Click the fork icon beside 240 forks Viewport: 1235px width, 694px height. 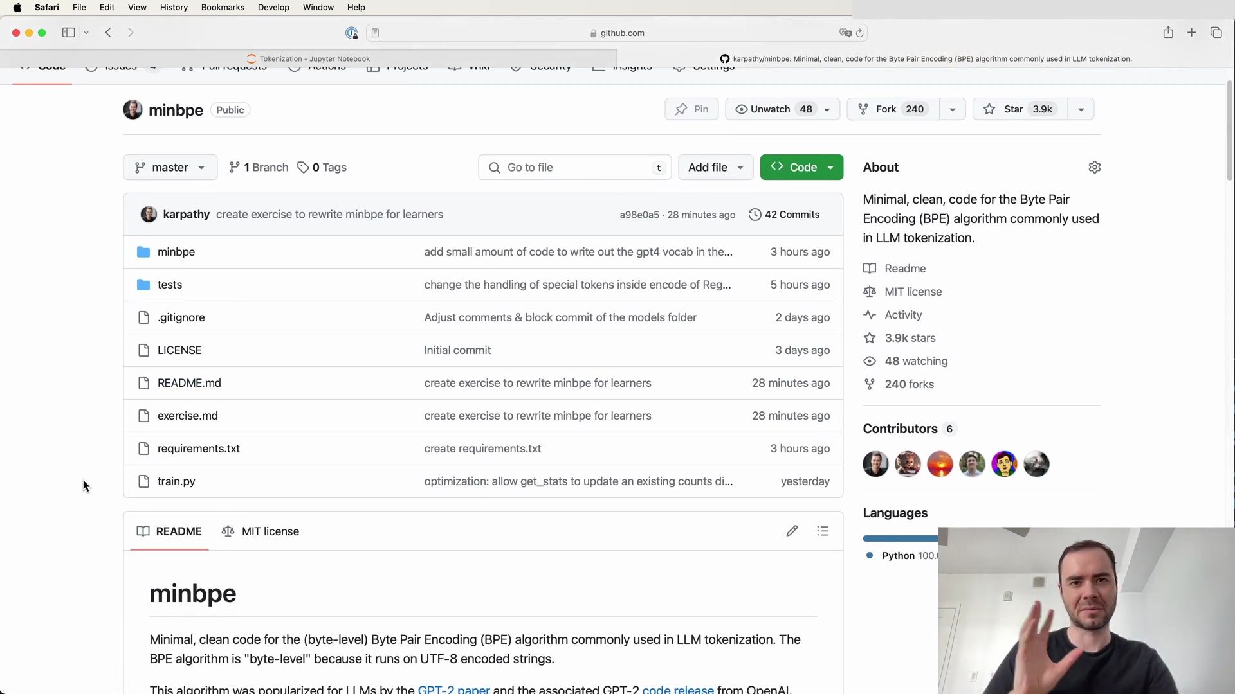pos(870,384)
